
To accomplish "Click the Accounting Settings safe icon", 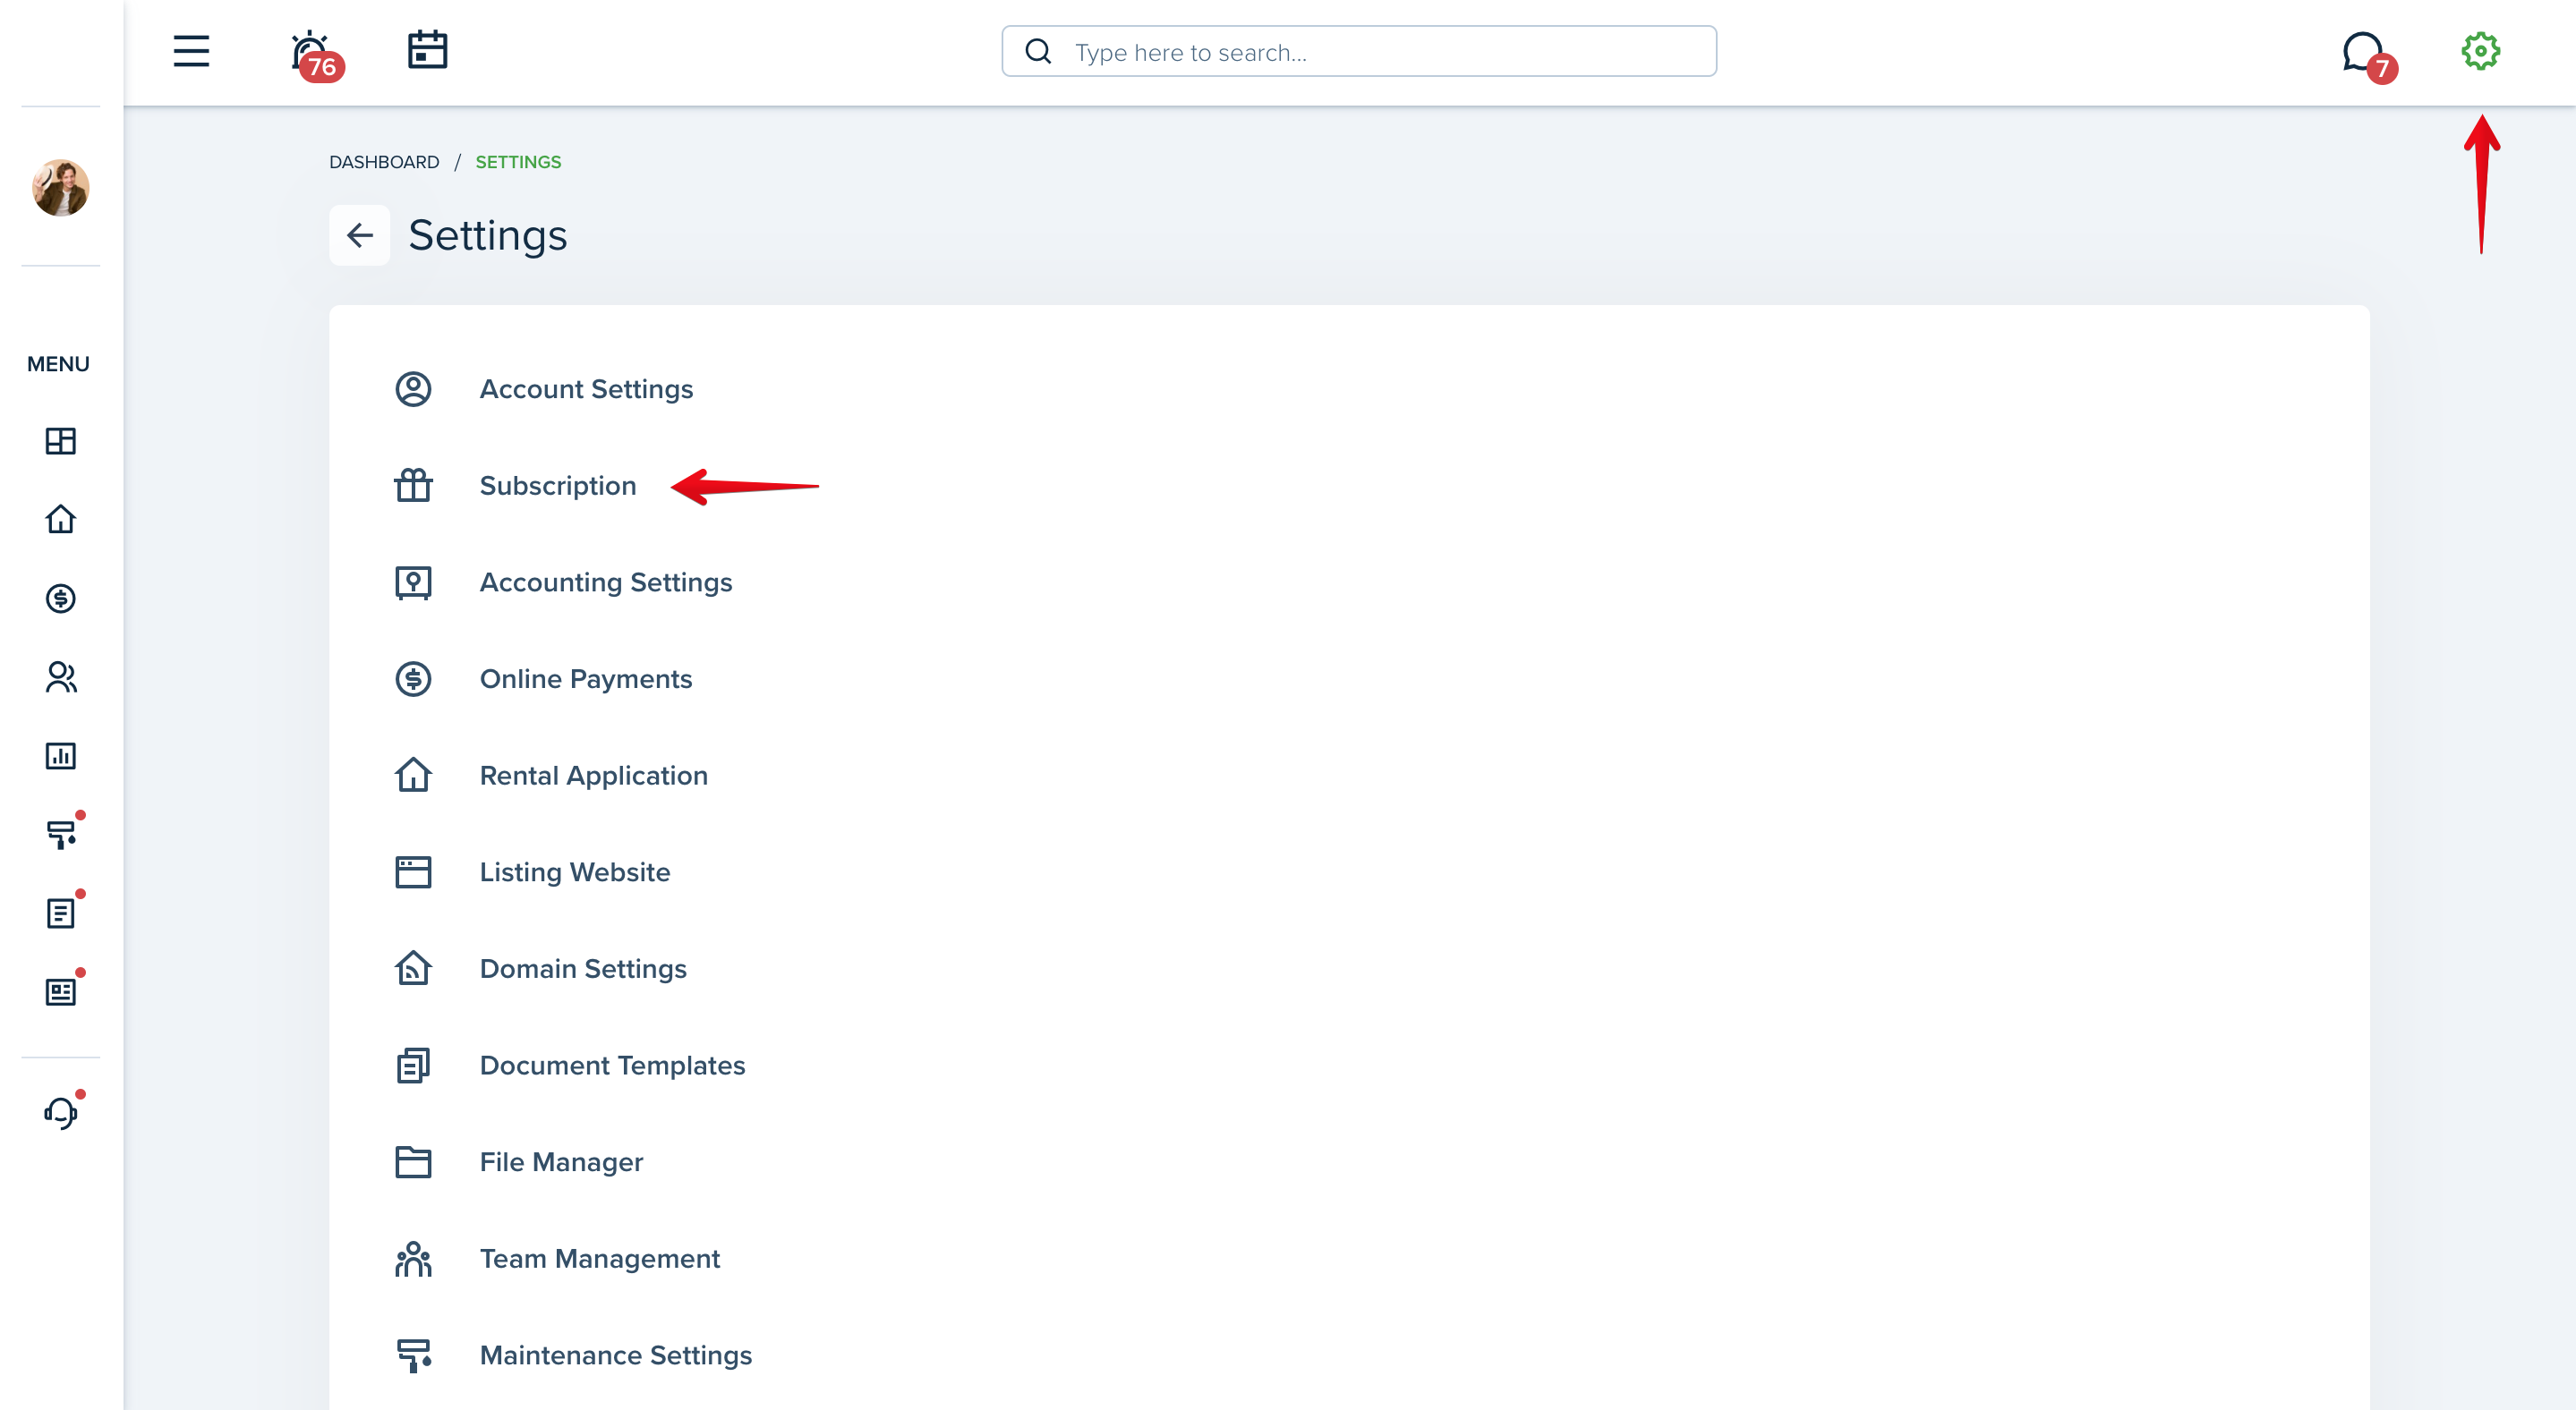I will (413, 582).
